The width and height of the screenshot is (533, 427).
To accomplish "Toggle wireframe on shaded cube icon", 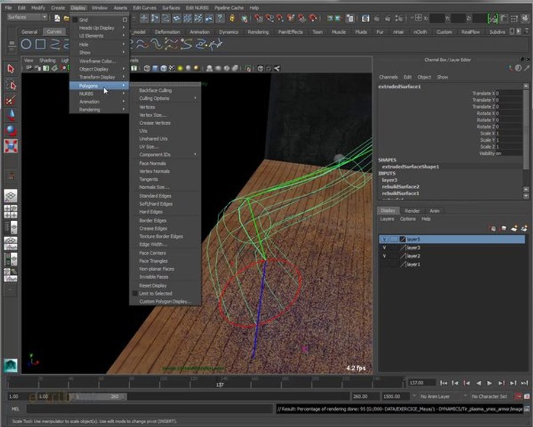I will tap(163, 68).
